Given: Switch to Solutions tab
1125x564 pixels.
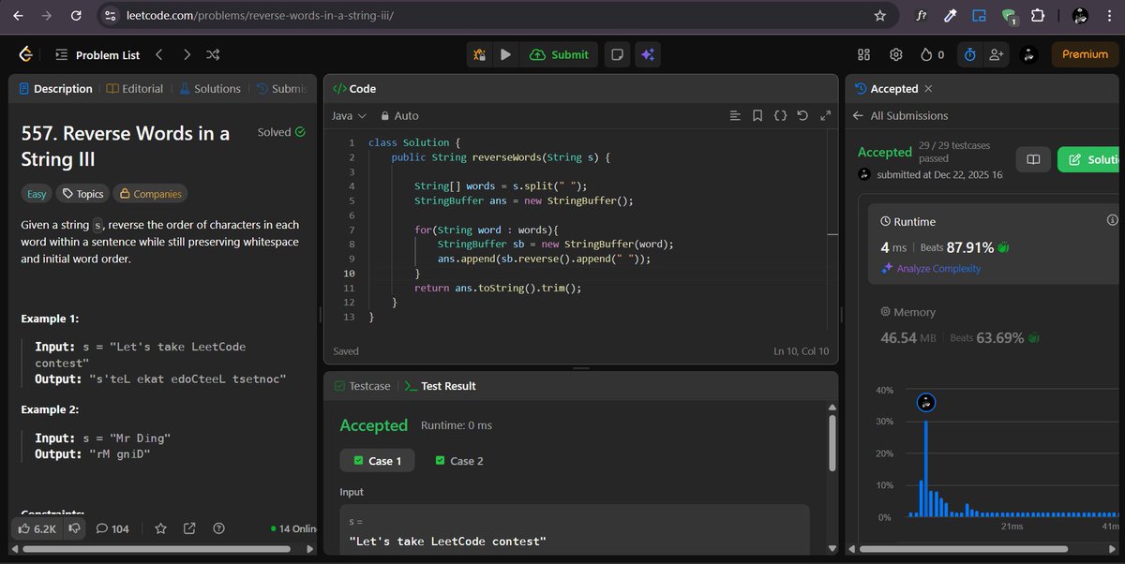Looking at the screenshot, I should tap(209, 89).
